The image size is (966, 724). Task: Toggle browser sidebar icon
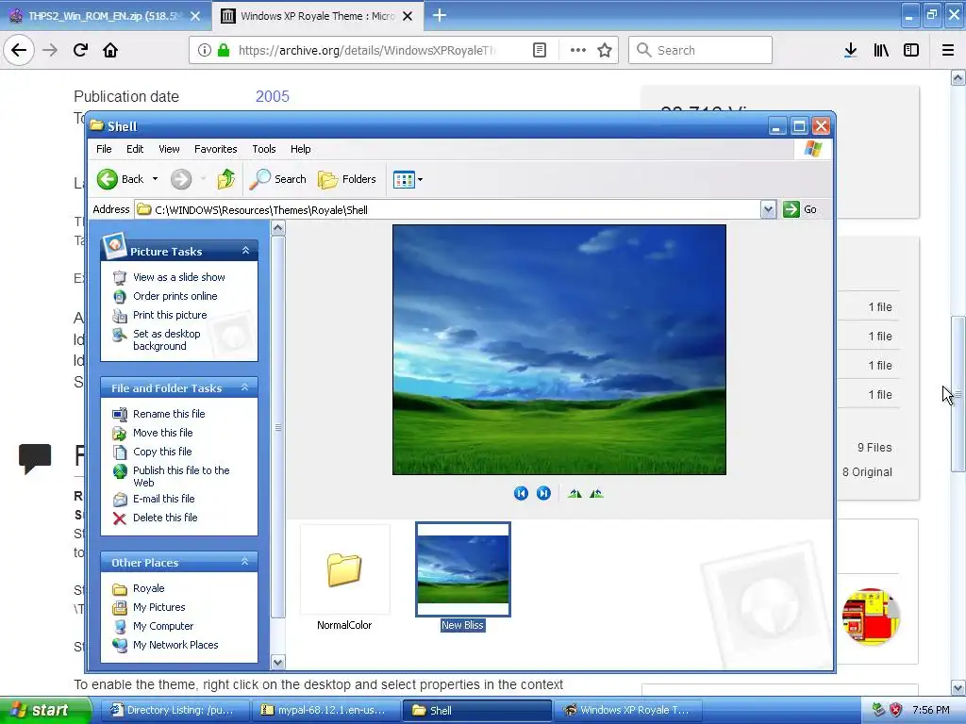[911, 51]
